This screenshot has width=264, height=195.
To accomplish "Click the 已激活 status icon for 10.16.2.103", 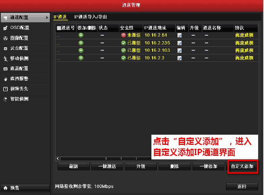I will (124, 50).
